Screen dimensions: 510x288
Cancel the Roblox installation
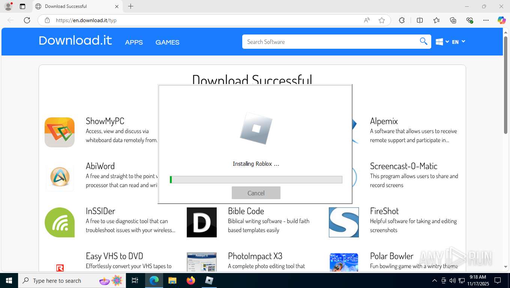coord(256,193)
